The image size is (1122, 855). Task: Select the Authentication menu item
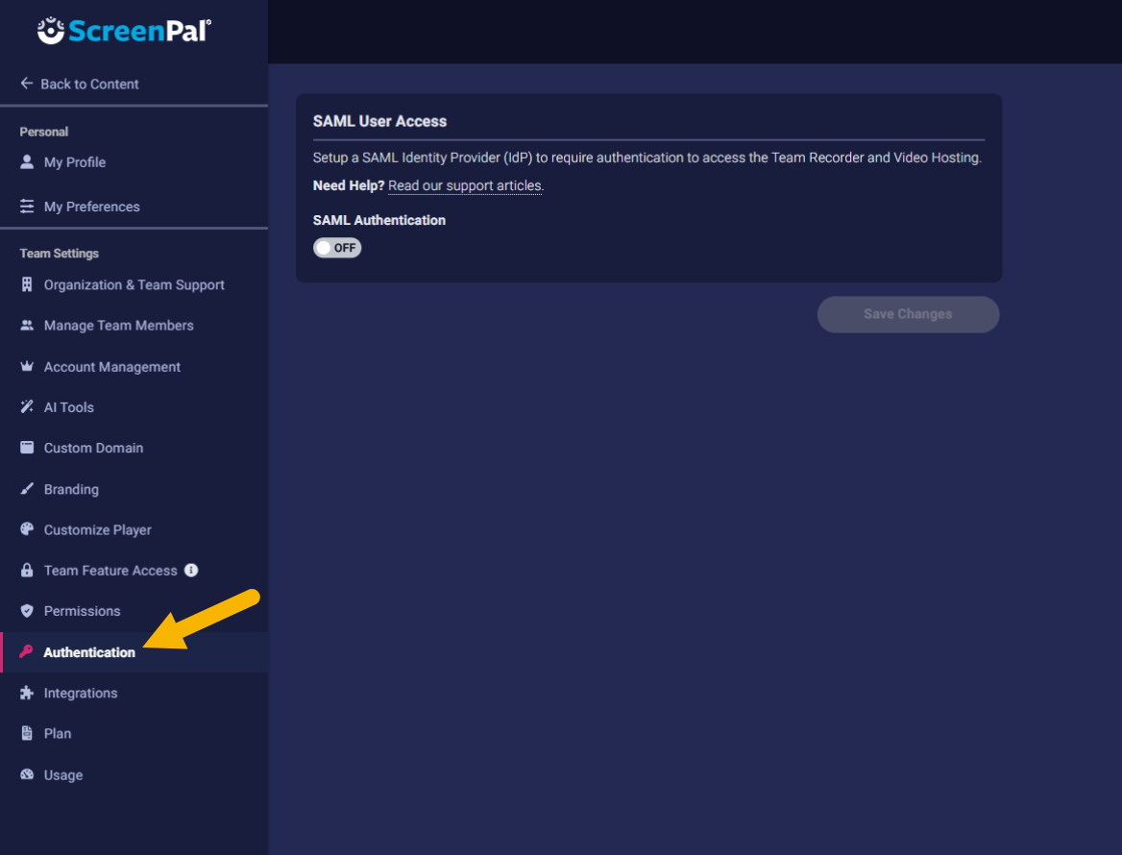89,652
